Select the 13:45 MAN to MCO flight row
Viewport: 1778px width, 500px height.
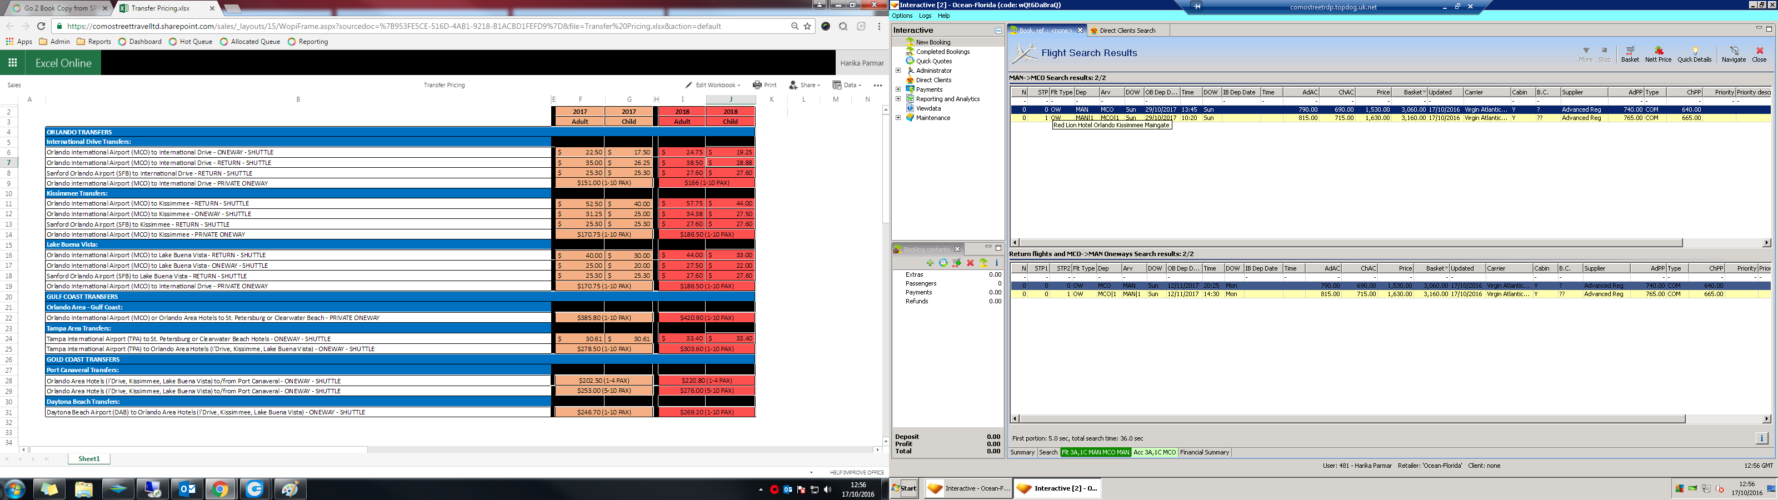(1390, 109)
